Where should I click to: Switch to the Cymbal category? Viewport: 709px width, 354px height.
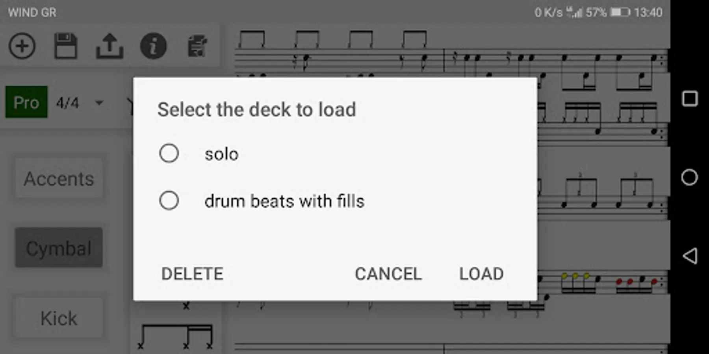tap(59, 248)
